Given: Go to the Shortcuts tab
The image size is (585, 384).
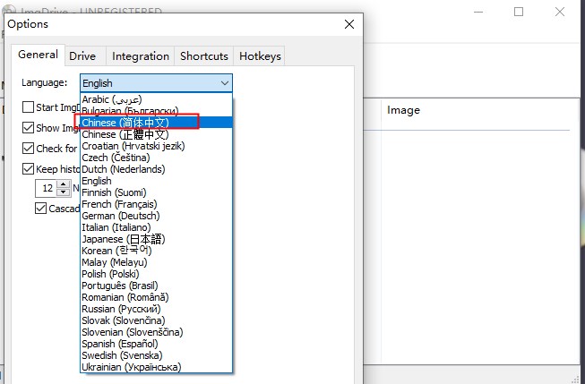Looking at the screenshot, I should tap(204, 56).
